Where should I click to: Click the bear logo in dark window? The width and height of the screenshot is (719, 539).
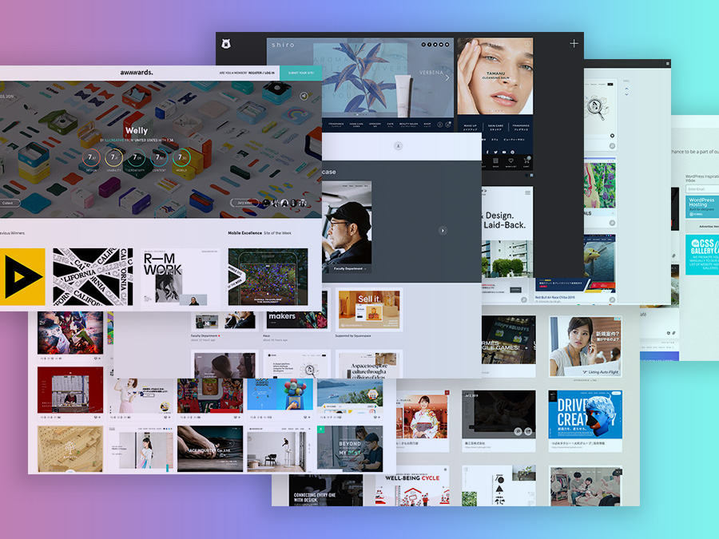coord(226,44)
